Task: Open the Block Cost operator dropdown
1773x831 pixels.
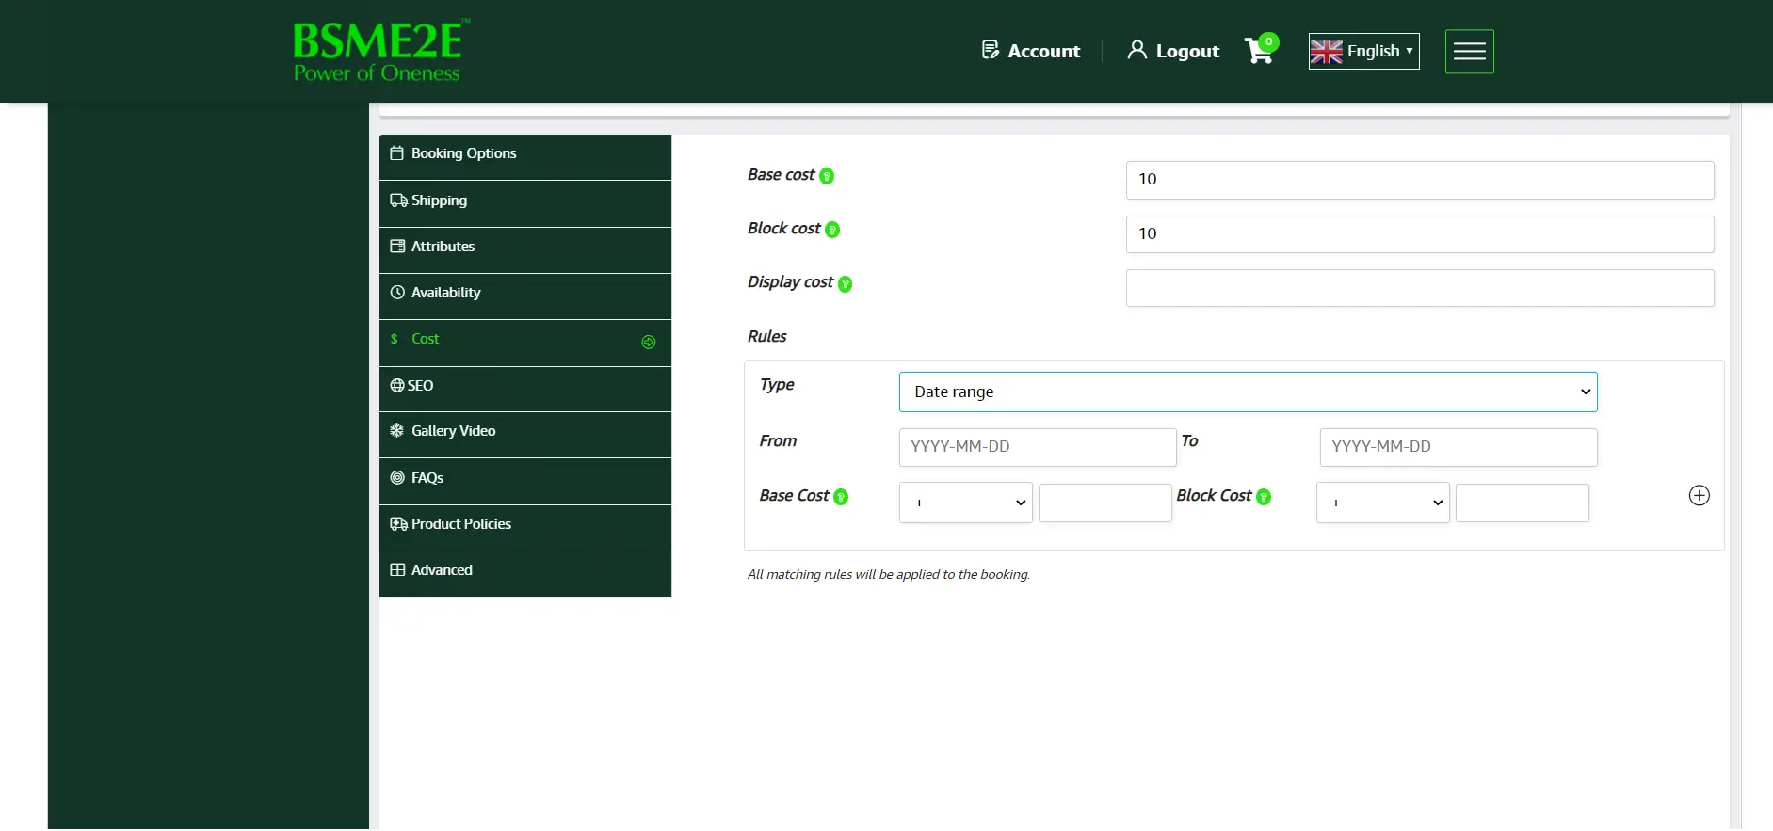Action: (x=1382, y=503)
